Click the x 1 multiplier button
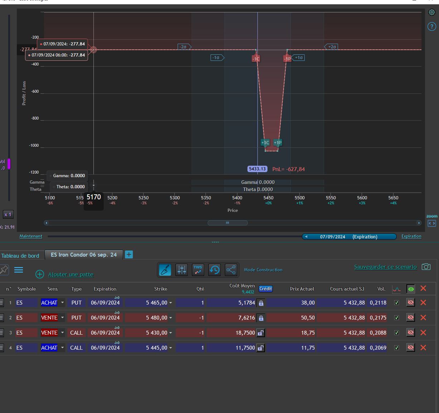The height and width of the screenshot is (413, 439). click(x=8, y=214)
